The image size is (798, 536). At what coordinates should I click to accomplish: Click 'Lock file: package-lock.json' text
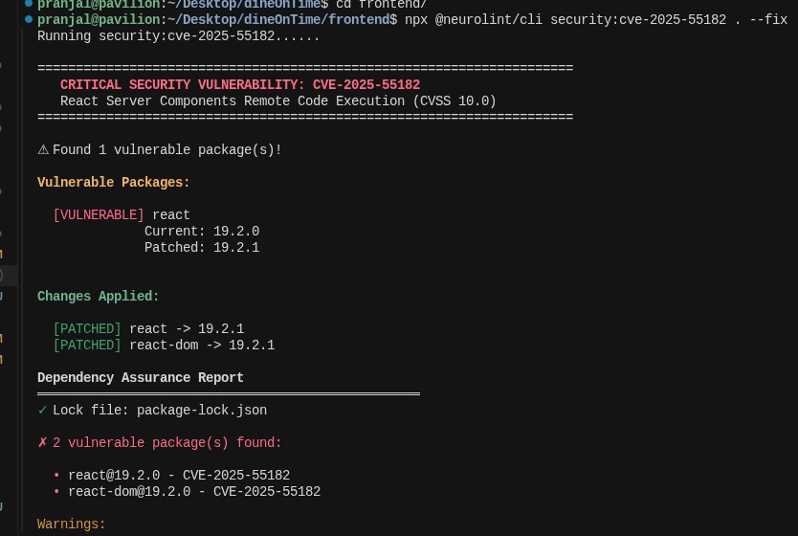(160, 411)
